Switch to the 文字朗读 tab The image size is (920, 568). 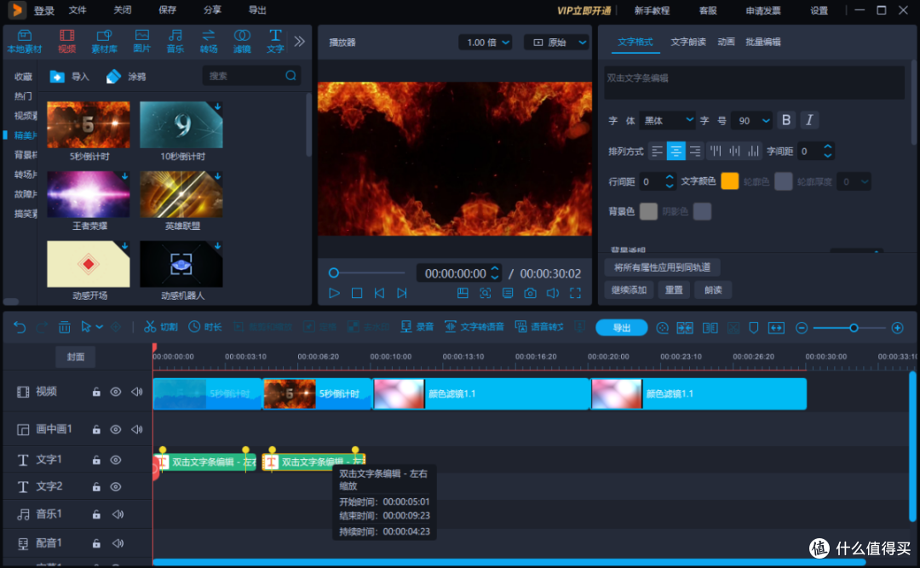(688, 42)
